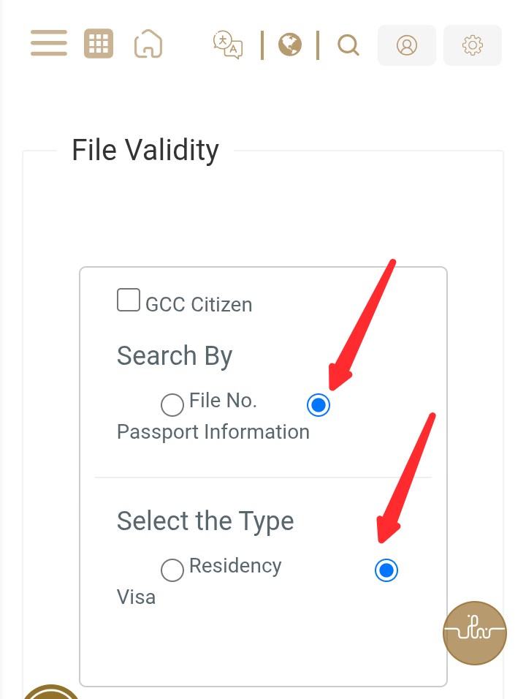Open search with the magnifier icon

348,45
